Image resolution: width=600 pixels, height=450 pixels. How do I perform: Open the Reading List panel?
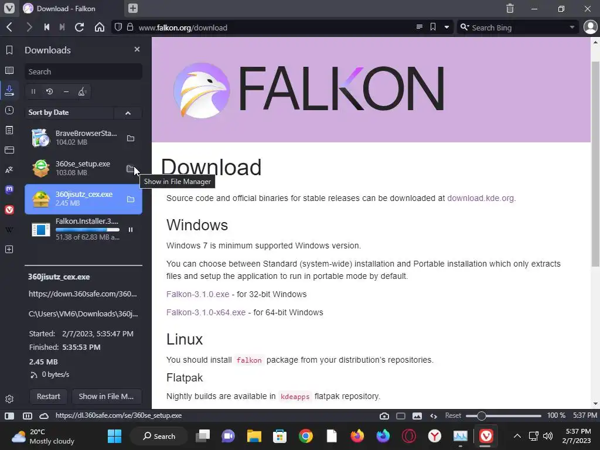9,70
